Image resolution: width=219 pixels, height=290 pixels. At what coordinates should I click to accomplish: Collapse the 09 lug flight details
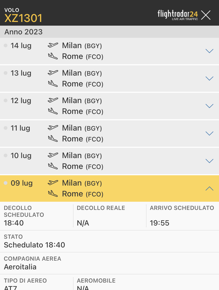[209, 188]
